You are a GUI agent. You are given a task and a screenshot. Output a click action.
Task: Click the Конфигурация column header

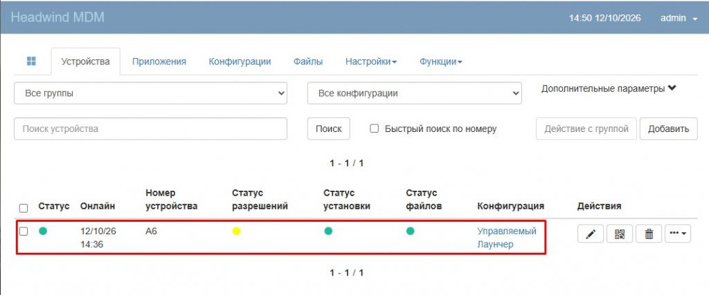[x=510, y=206]
